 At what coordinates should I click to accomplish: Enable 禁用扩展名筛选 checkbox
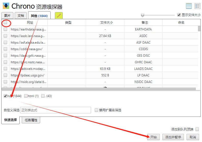pos(96,110)
